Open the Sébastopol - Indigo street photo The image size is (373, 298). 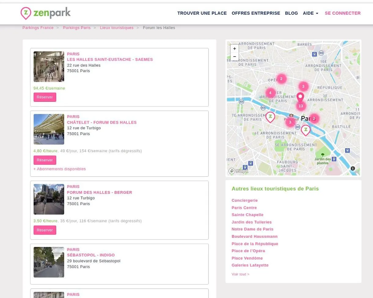click(x=49, y=262)
